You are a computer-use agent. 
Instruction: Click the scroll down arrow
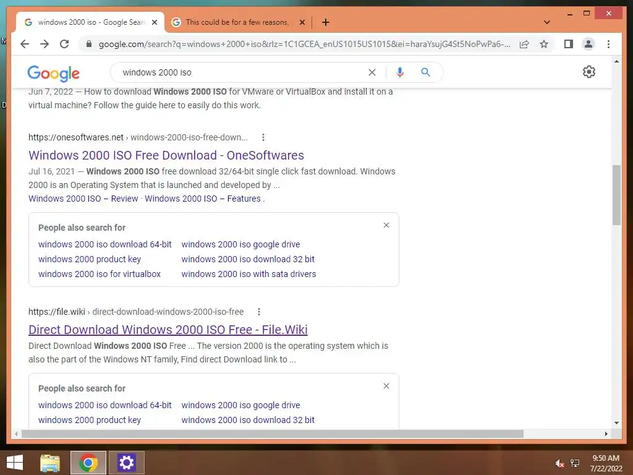[616, 423]
